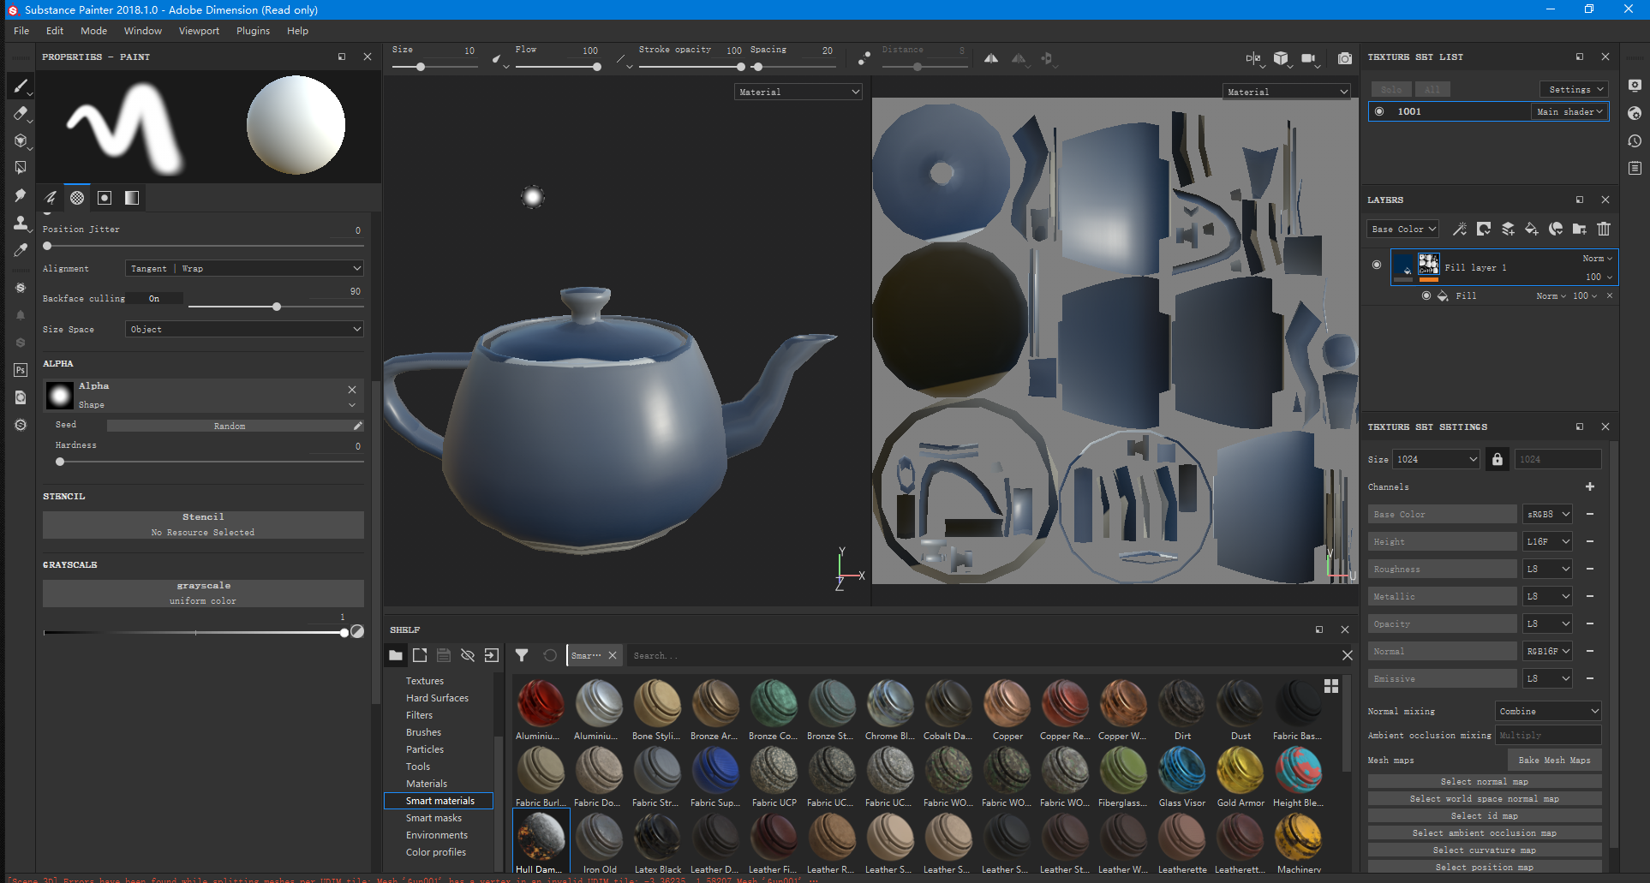
Task: Open the Normal mixing Combine dropdown
Action: tap(1548, 711)
